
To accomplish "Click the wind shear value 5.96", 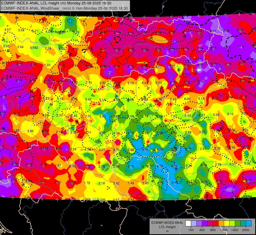I will tap(216, 115).
